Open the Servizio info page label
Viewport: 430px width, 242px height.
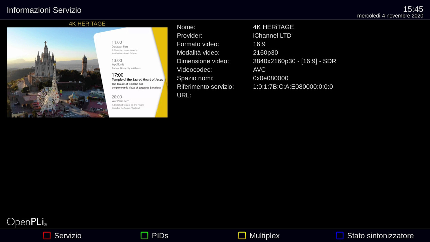click(68, 236)
